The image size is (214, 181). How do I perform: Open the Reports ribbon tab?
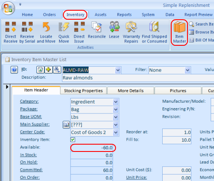(124, 15)
